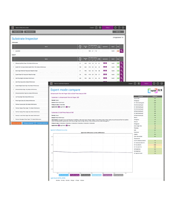The width and height of the screenshot is (174, 207).
Task: Click the Merge selected button
Action: [29, 123]
